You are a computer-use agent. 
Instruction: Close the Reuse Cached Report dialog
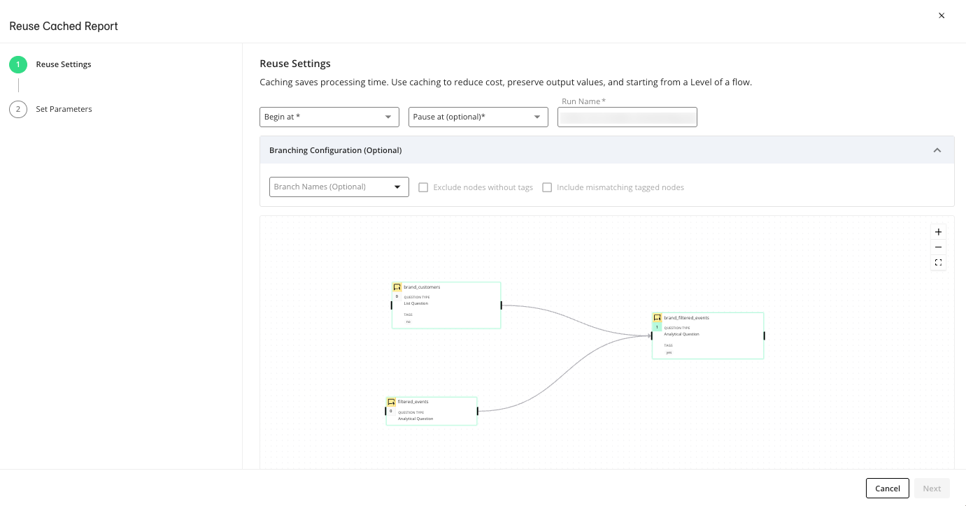(942, 15)
